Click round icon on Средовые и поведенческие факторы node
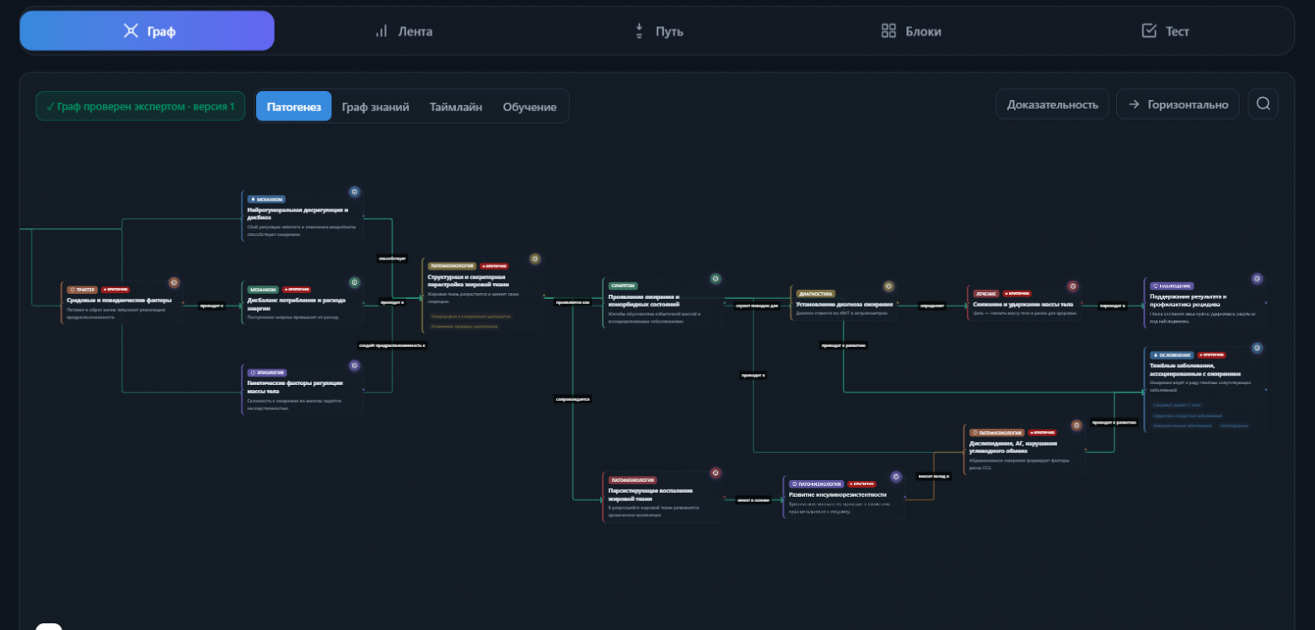 click(174, 283)
